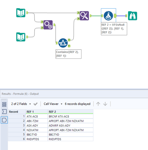This screenshot has height=150, width=148.
Task: Select cell NZX:ATM in REF 1
Action: tap(37, 130)
